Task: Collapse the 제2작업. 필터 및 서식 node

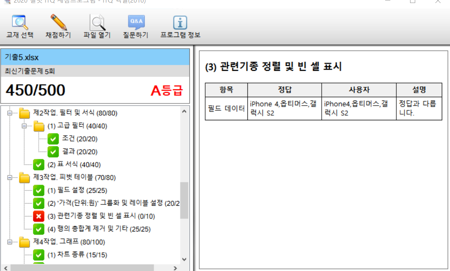Action: tap(9, 113)
